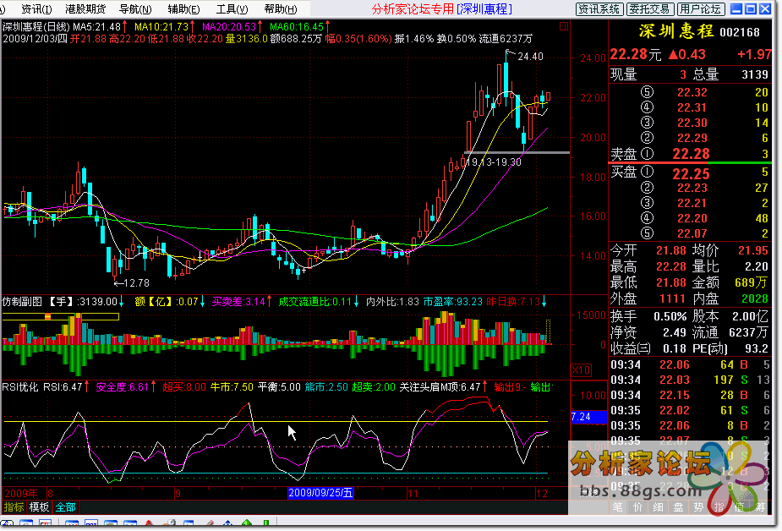The height and width of the screenshot is (531, 782).
Task: Open the 导航(N) menu
Action: coord(135,9)
